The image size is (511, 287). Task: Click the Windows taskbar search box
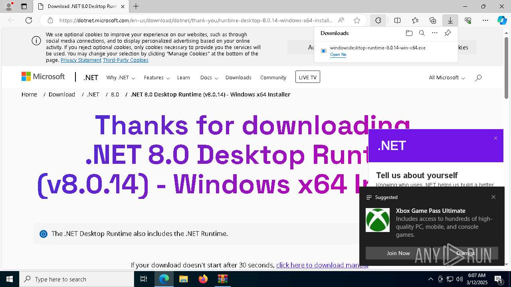[x=77, y=279]
